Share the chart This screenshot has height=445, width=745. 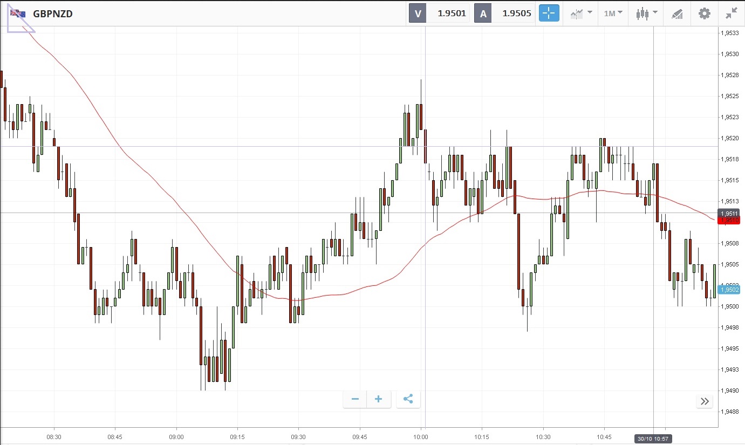click(x=408, y=399)
